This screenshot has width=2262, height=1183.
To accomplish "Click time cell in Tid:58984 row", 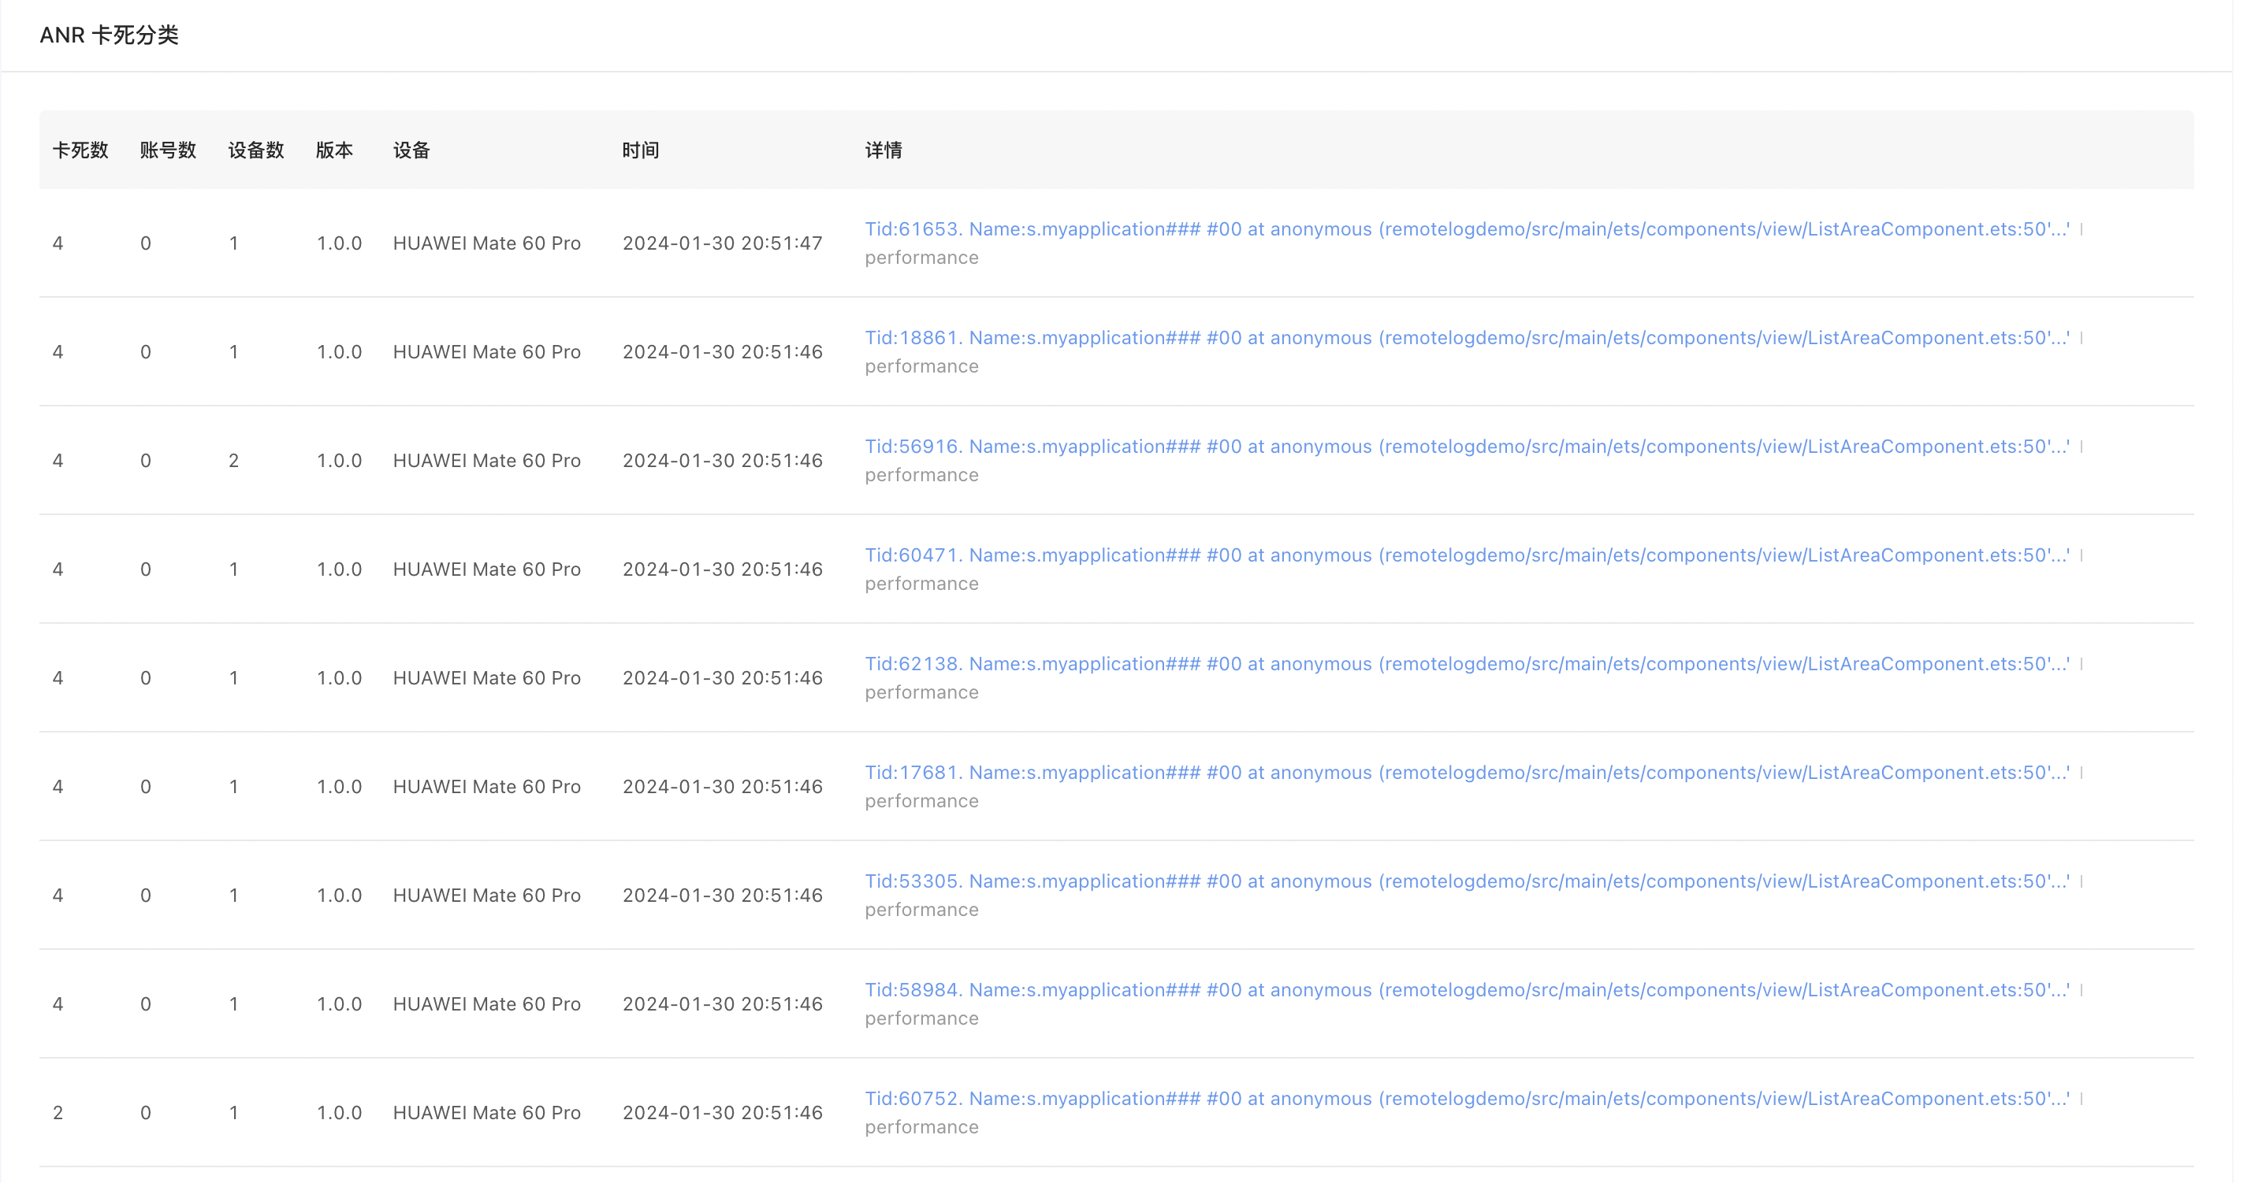I will point(723,1004).
